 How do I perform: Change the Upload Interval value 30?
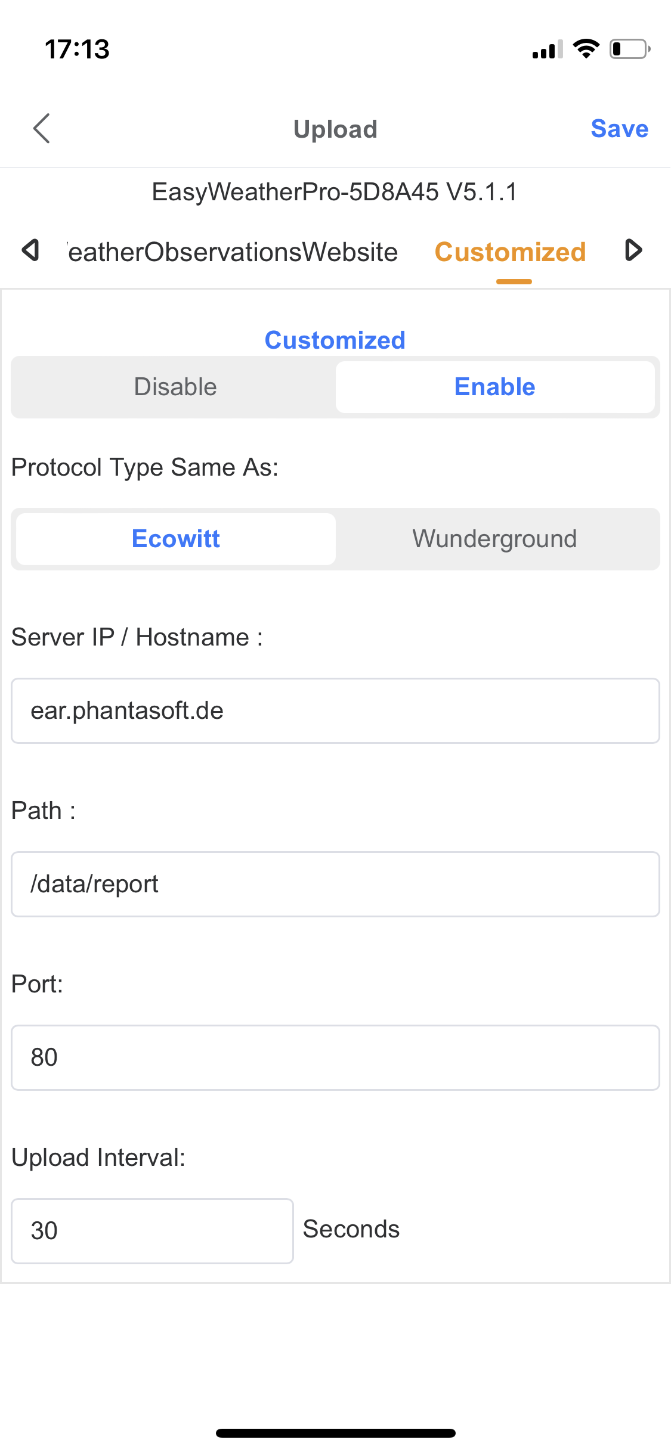(153, 1231)
